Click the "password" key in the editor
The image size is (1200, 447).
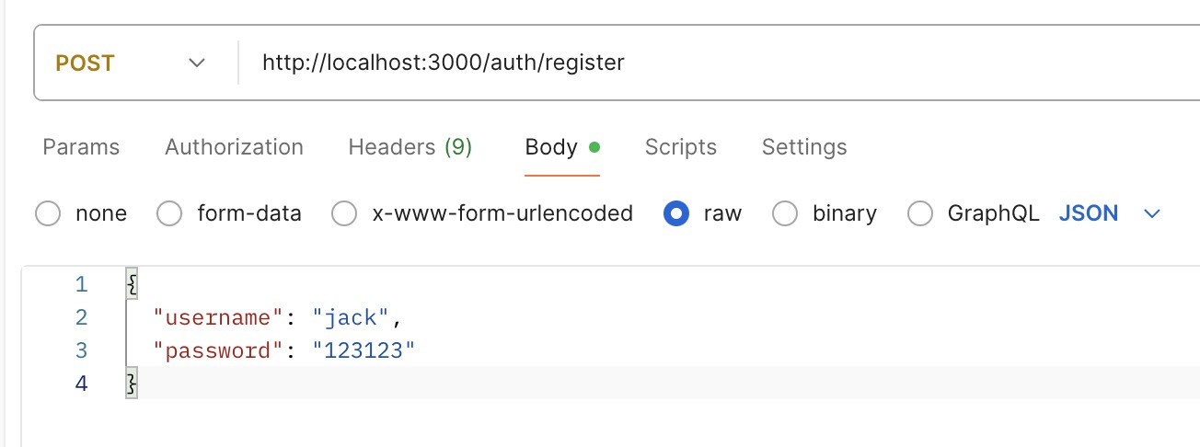tap(216, 350)
